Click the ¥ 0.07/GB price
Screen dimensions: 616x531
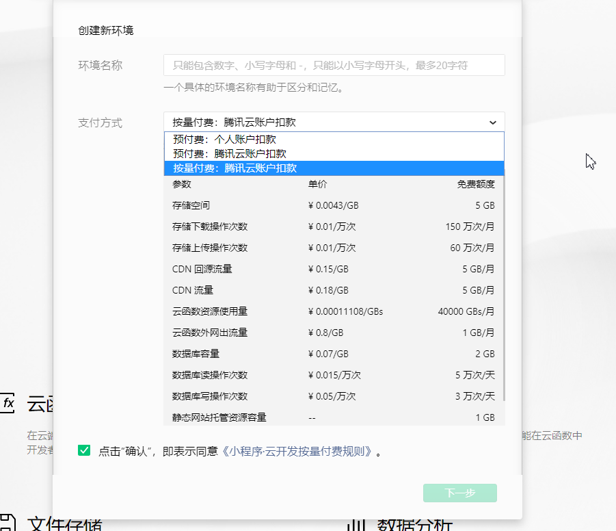point(328,354)
